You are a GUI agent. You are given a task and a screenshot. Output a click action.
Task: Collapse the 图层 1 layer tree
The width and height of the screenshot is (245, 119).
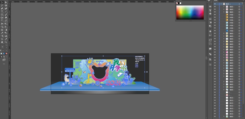pyautogui.click(x=221, y=4)
